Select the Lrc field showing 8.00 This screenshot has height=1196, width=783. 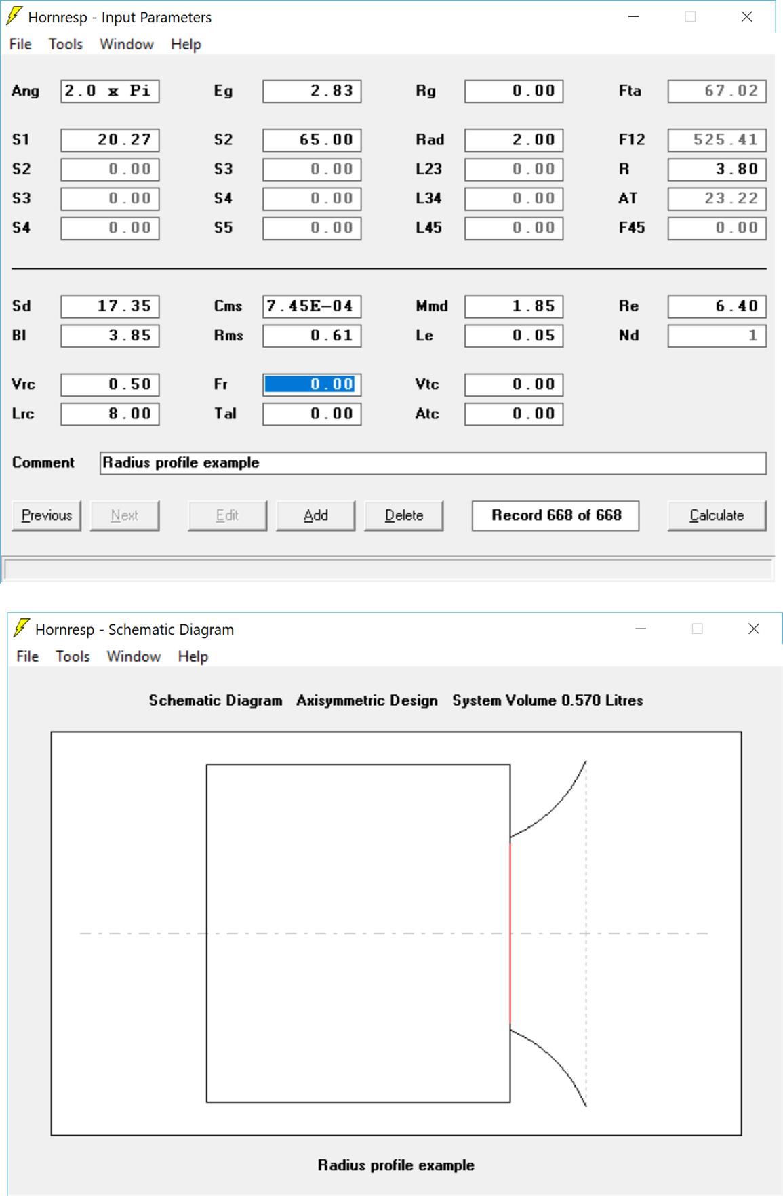tap(110, 414)
